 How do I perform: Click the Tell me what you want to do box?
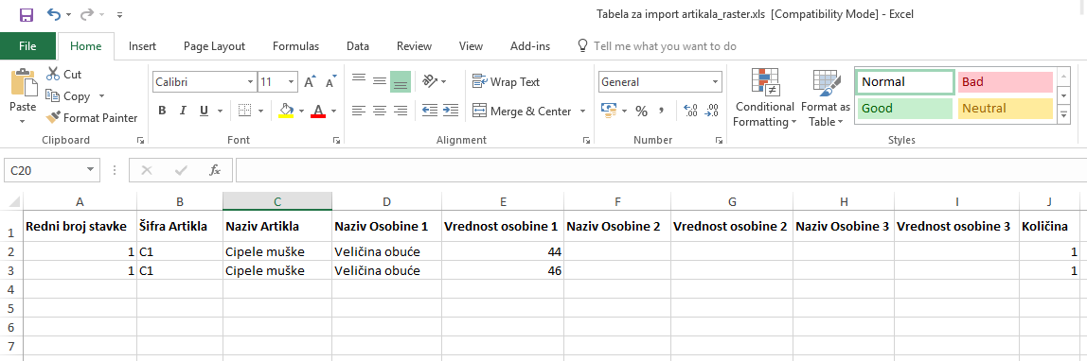point(657,46)
